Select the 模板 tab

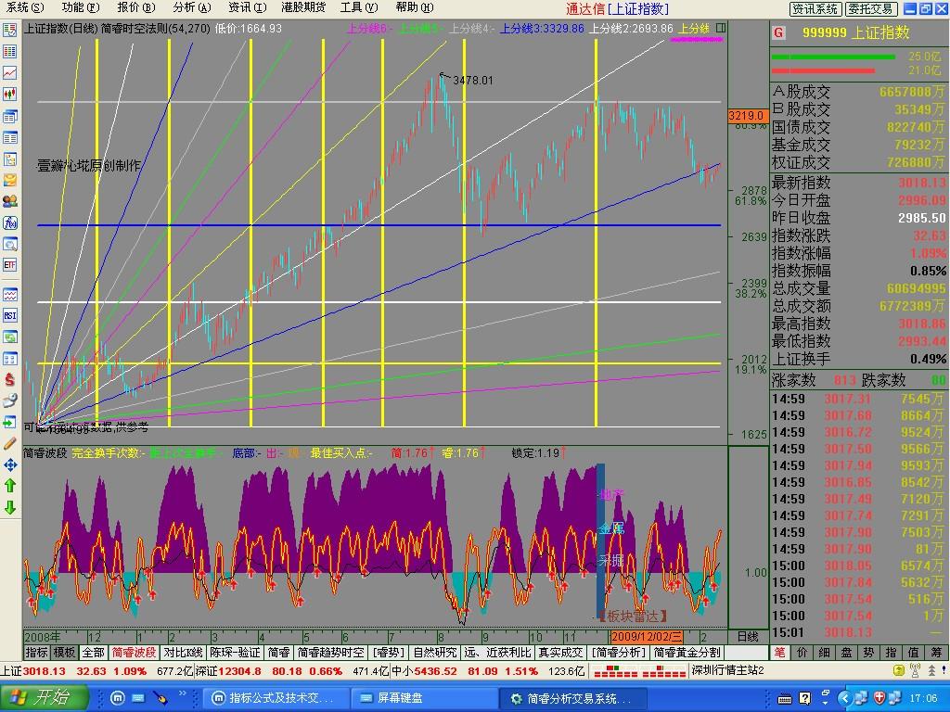(64, 653)
